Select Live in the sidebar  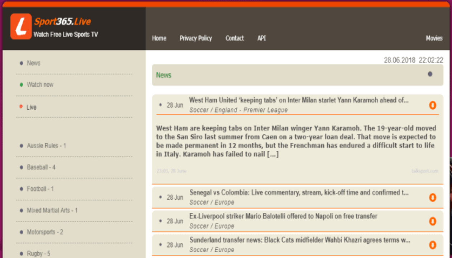[x=32, y=107]
